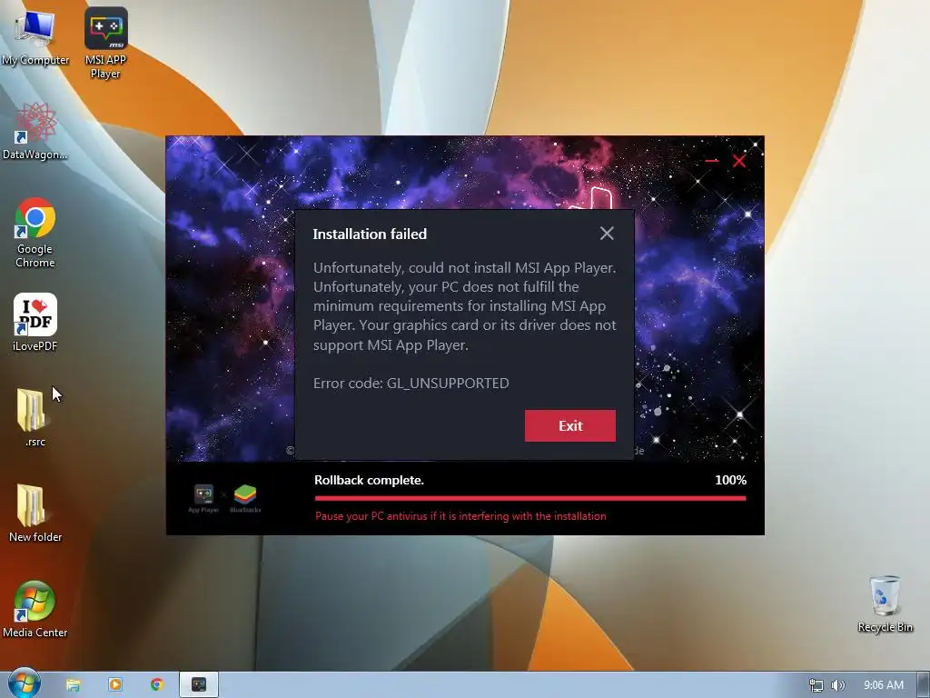The height and width of the screenshot is (698, 930).
Task: Click the 'Rollback complete.' status text
Action: click(369, 480)
